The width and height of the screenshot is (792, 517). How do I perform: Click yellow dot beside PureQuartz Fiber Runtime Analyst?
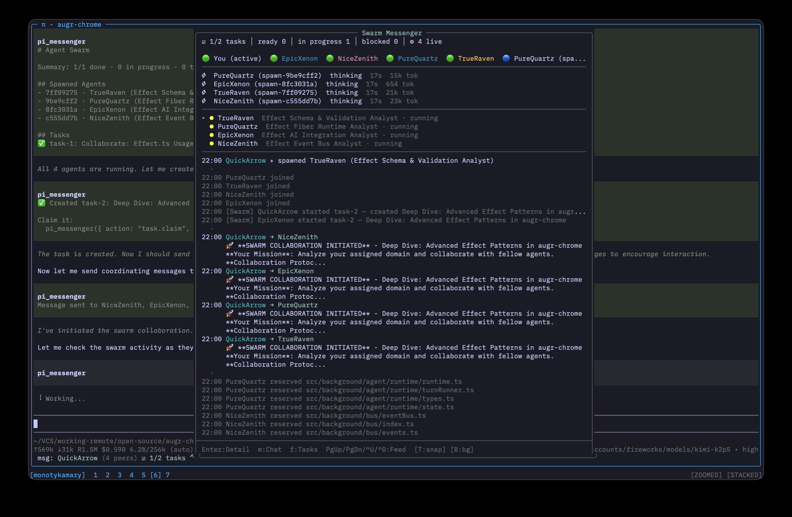coord(212,126)
